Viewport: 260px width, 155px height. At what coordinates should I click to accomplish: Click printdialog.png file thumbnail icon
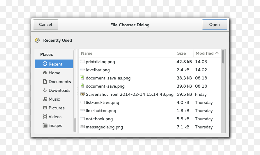click(82, 62)
